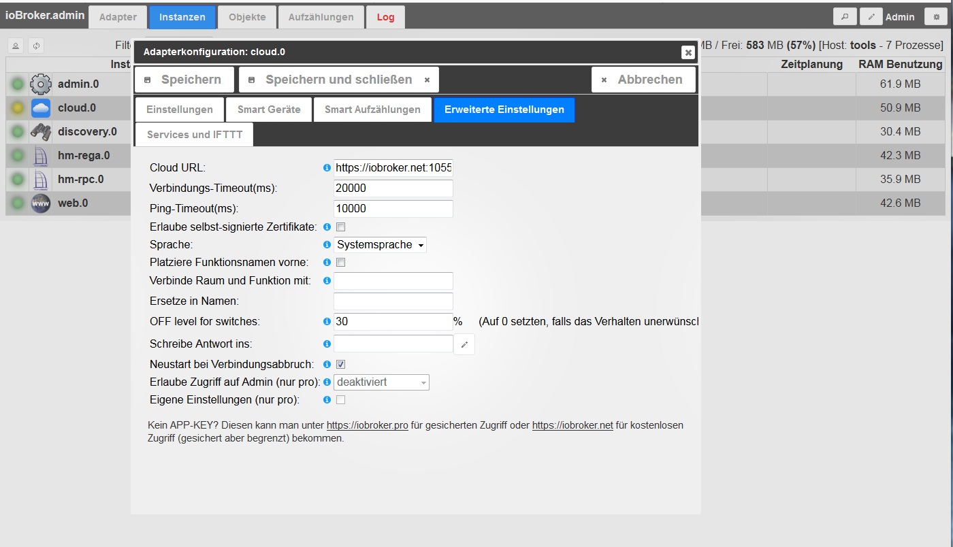Screen dimensions: 953x547
Task: Open Objekte tab in main navigation
Action: [247, 17]
